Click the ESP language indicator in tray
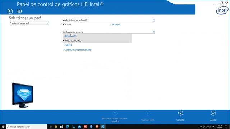230x129 pixels. [x=213, y=126]
